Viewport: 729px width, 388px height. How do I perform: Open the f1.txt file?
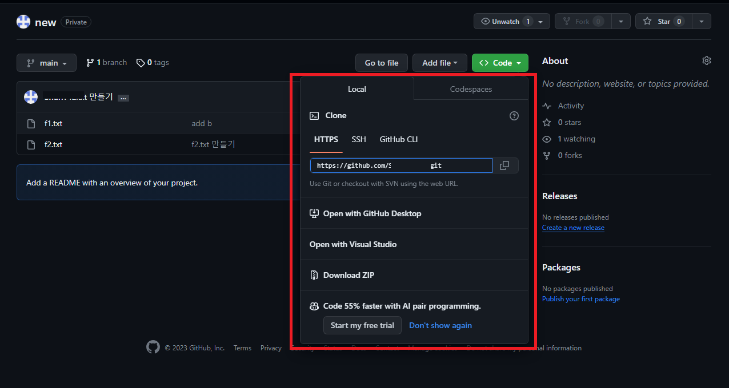(53, 123)
